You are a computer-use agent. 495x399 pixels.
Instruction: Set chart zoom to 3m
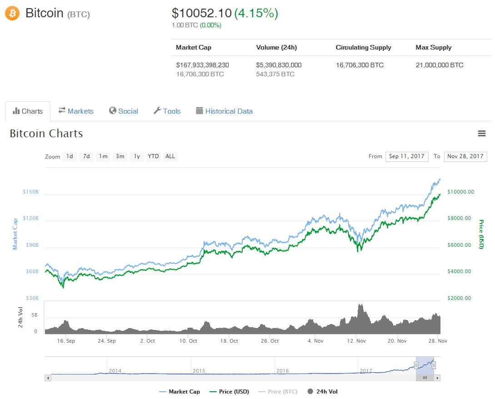120,156
